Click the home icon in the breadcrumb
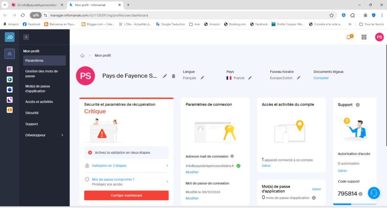This screenshot has width=387, height=208. pos(82,56)
